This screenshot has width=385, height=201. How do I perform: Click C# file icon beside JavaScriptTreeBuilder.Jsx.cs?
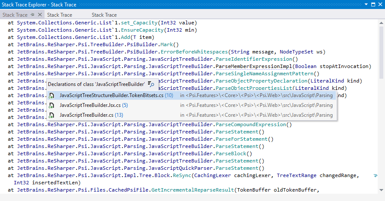coord(52,105)
